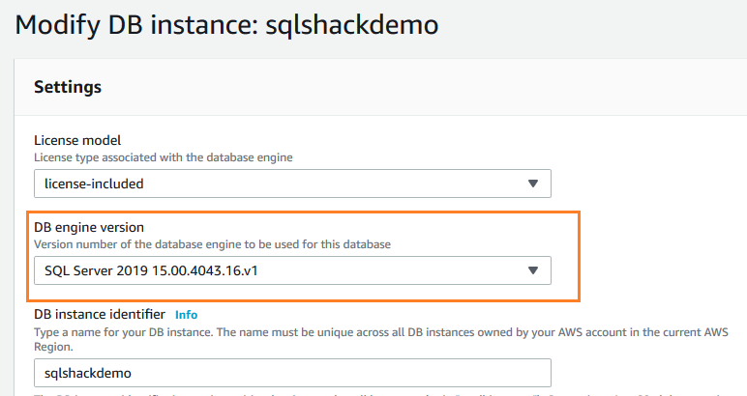The height and width of the screenshot is (396, 747).
Task: Click the Version number of database engine description
Action: pos(212,244)
